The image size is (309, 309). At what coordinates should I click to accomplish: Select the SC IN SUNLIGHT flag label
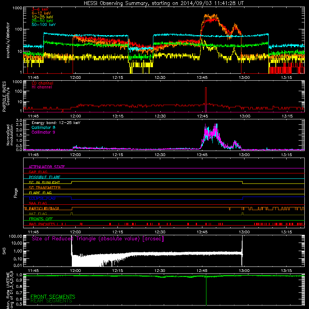pos(44,182)
